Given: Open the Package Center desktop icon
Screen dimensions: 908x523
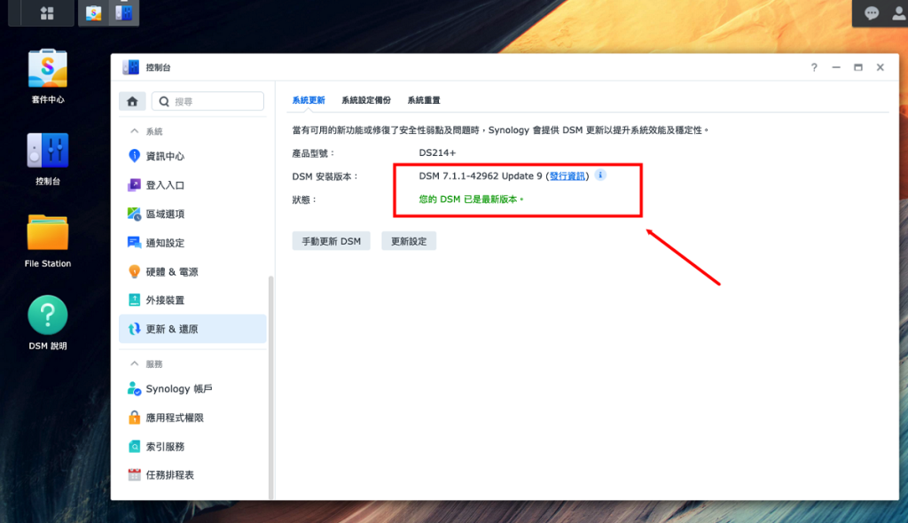Looking at the screenshot, I should coord(47,69).
